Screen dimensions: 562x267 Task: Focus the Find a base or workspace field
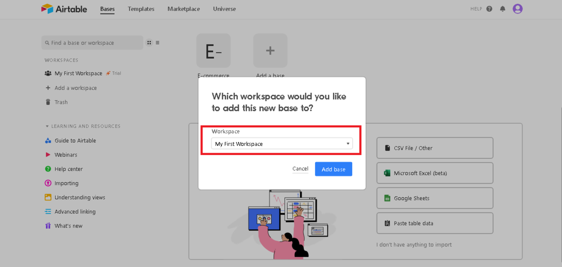92,43
